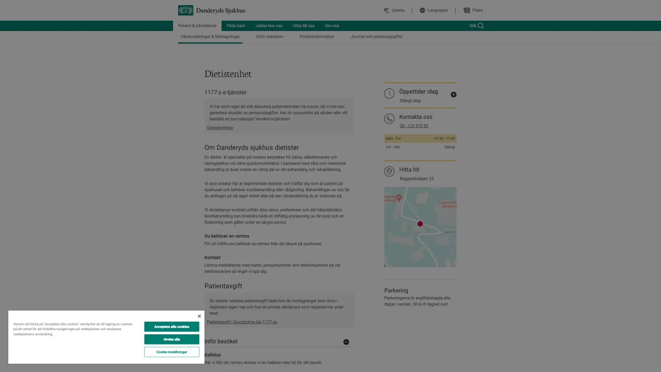Click the Ryggradsvägen 23 address text

pos(416,179)
